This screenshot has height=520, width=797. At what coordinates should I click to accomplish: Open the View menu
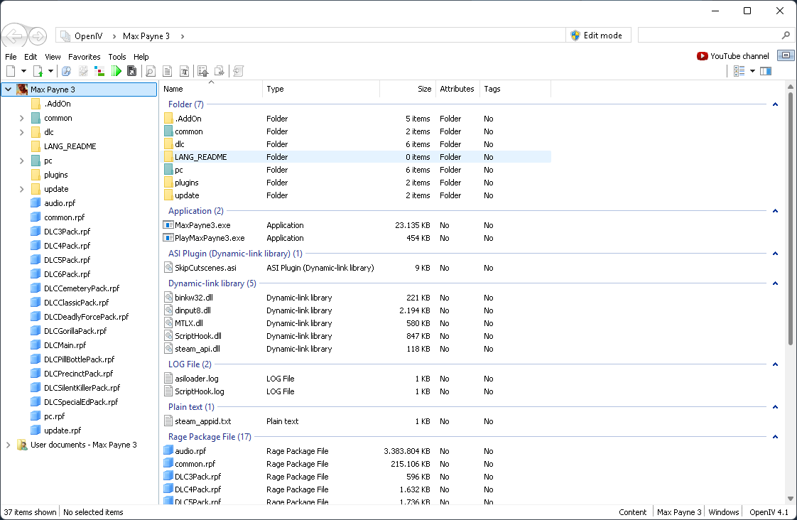[x=53, y=57]
